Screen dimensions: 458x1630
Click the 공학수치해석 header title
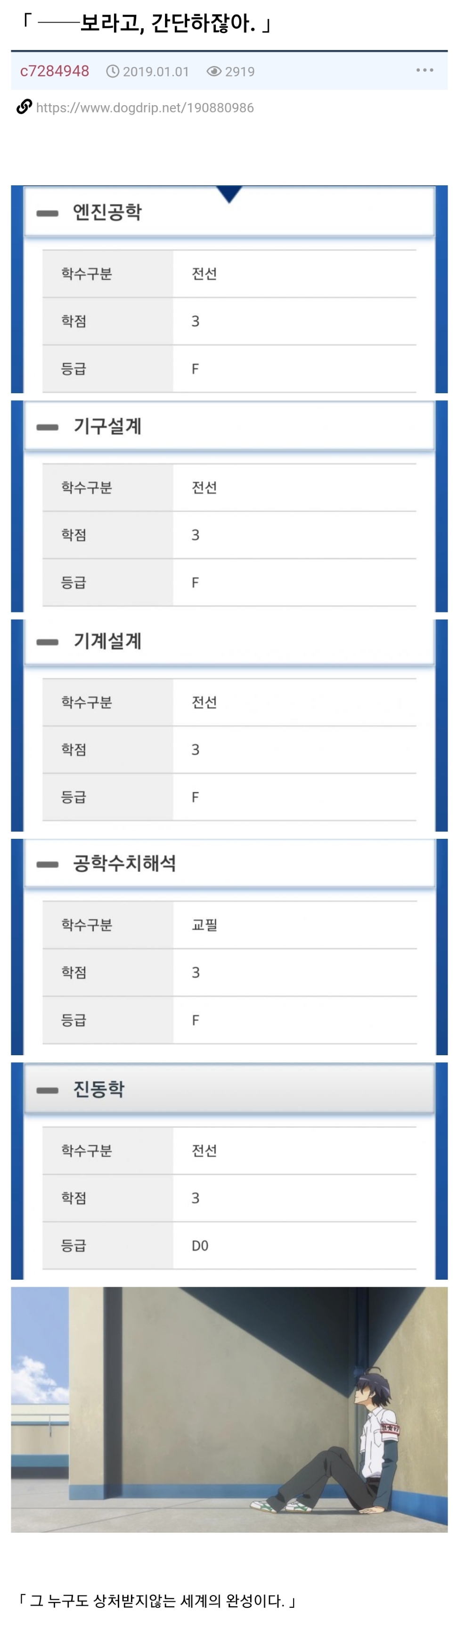click(x=124, y=864)
